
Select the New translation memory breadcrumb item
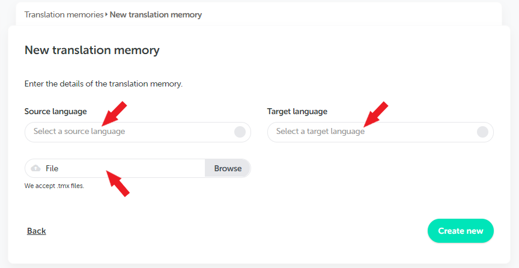[x=156, y=14]
